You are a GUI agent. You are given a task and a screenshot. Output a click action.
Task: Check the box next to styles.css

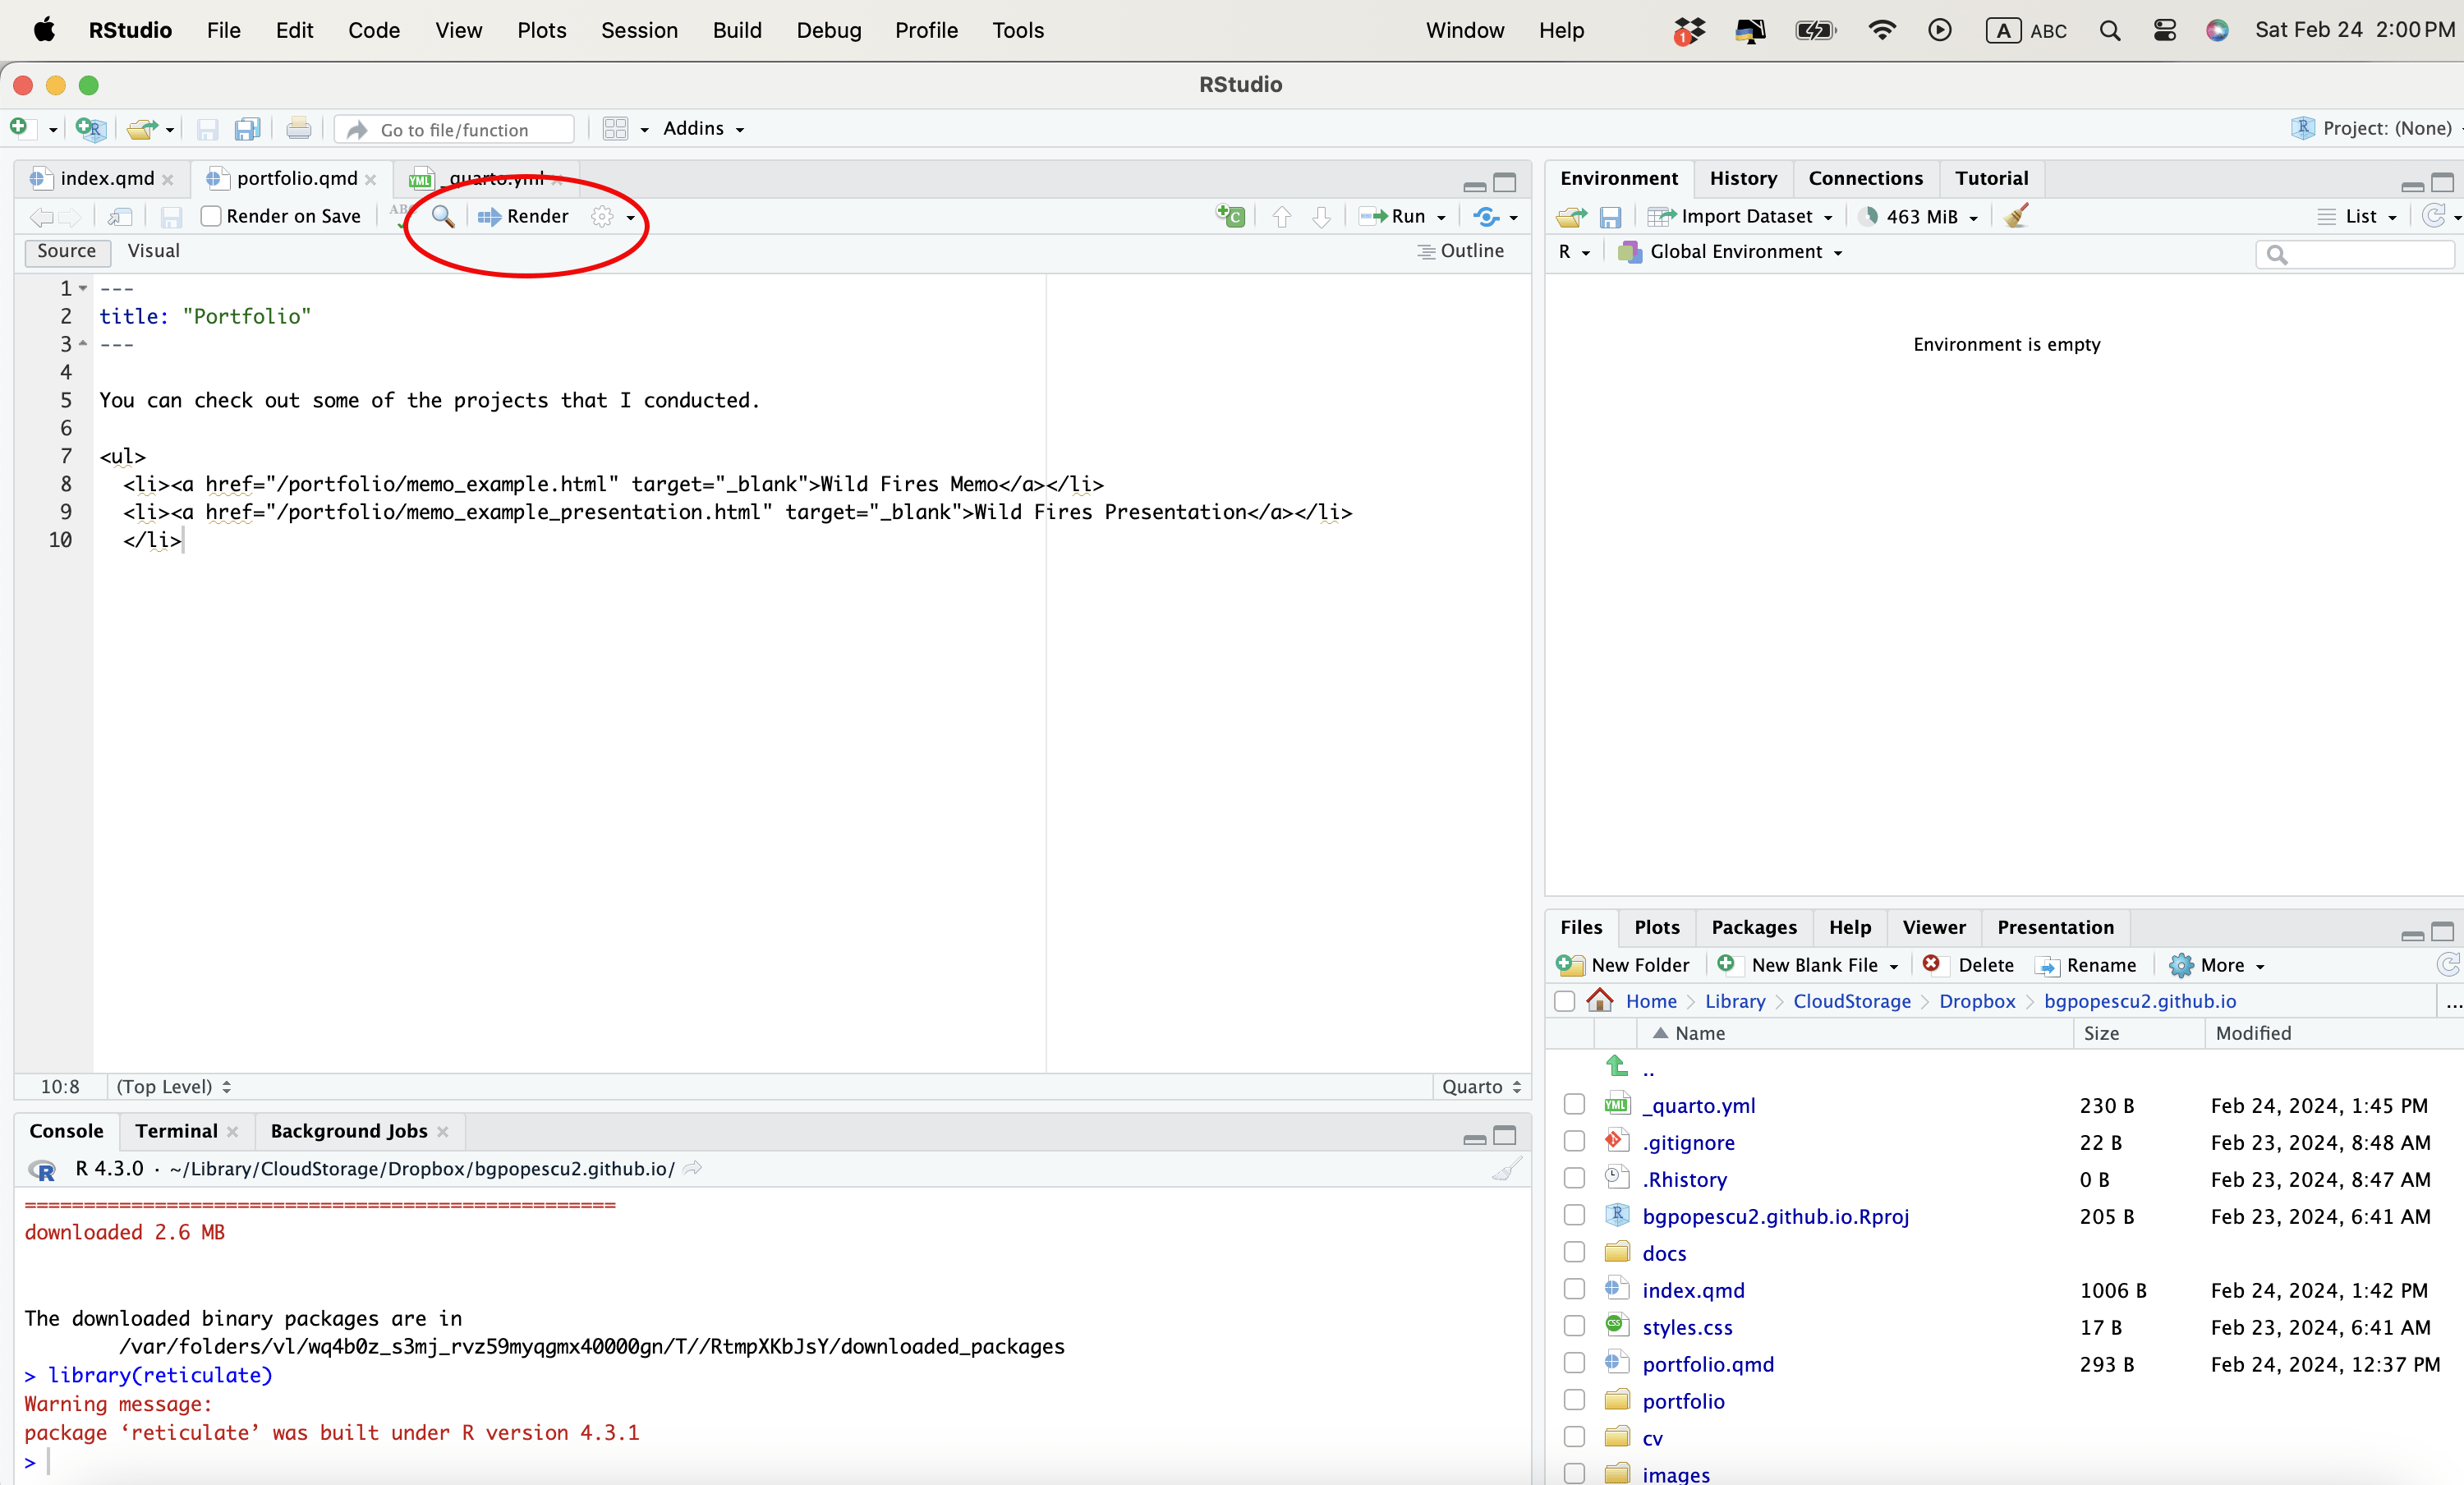[x=1574, y=1327]
